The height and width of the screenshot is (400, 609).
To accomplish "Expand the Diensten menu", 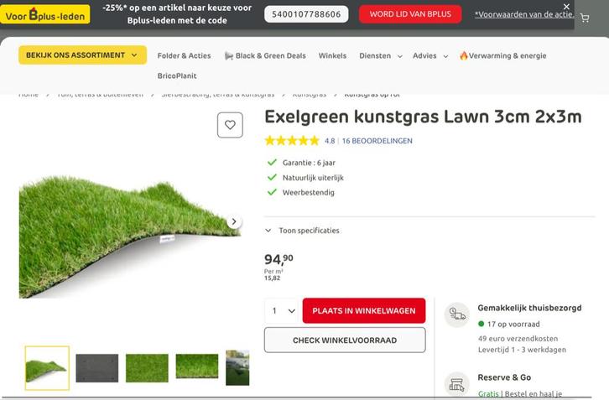I will [380, 56].
